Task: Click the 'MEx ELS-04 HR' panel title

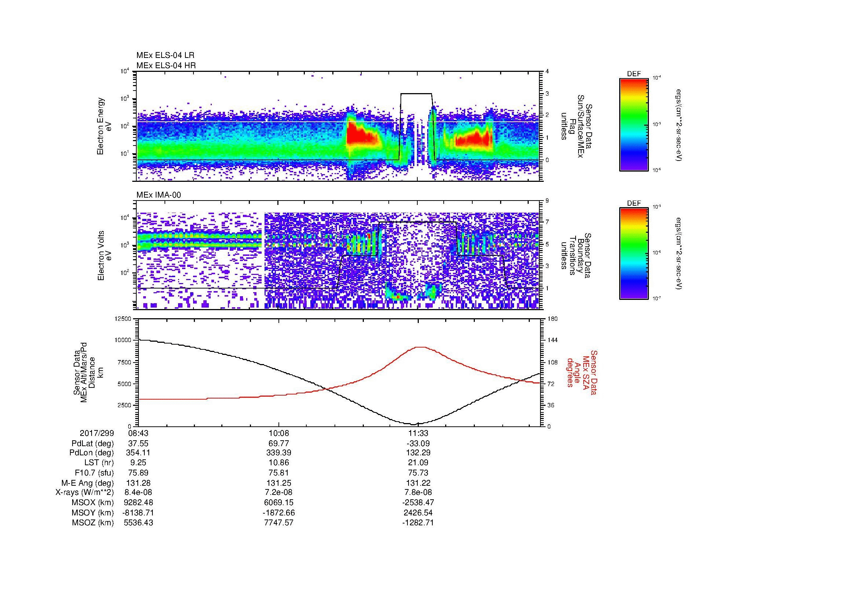Action: click(166, 65)
